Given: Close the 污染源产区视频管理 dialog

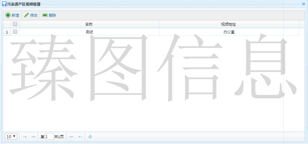Looking at the screenshot, I should point(303,4).
